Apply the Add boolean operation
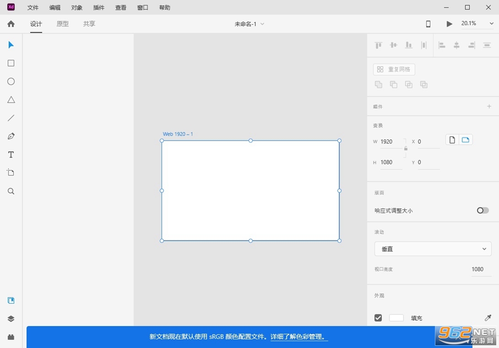 (379, 84)
